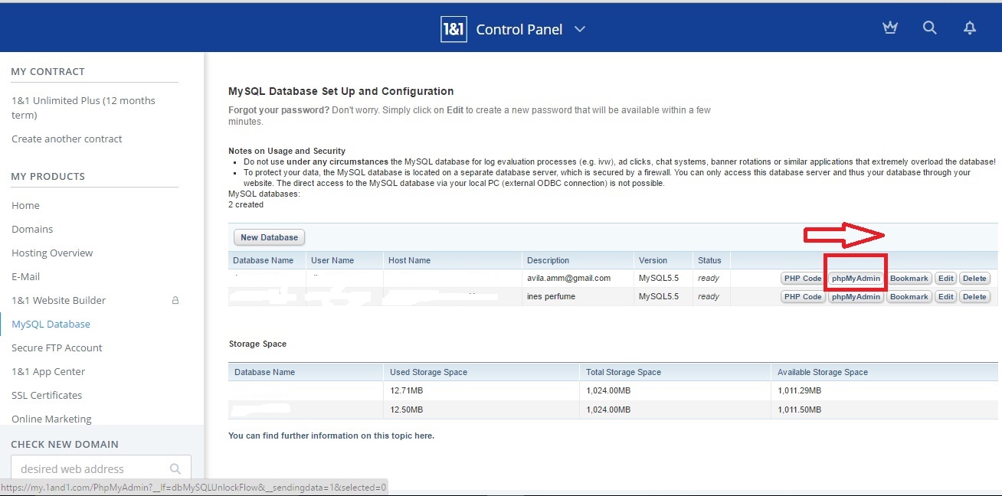Click the Used Storage Space header

(428, 372)
